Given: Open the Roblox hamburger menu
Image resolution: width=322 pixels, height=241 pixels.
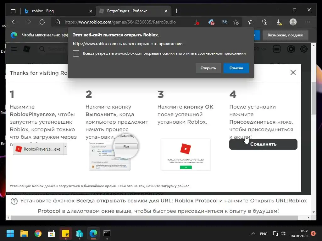Looking at the screenshot, I should (x=14, y=49).
